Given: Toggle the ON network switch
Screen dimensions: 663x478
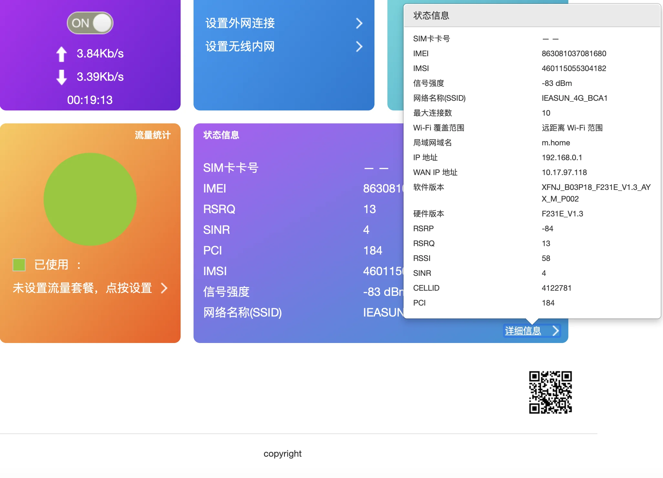Looking at the screenshot, I should pyautogui.click(x=90, y=23).
